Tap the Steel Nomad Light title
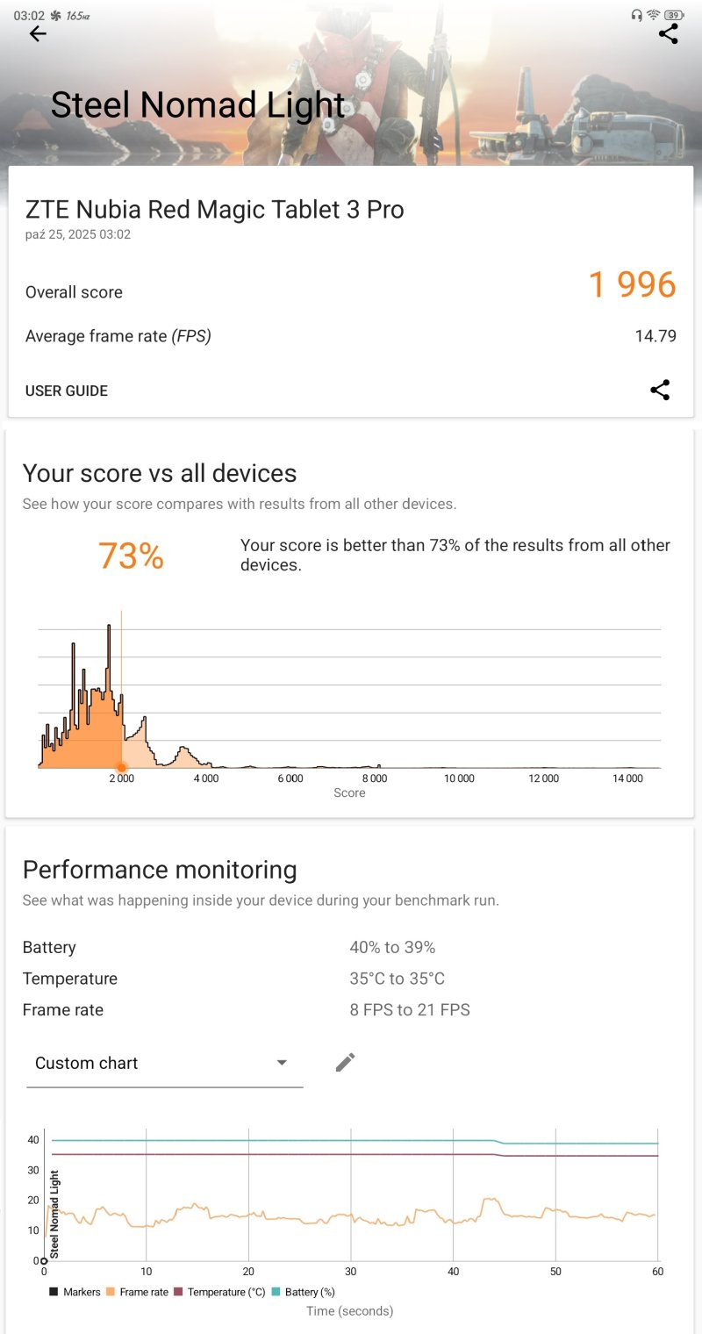Image resolution: width=702 pixels, height=1334 pixels. 197,105
